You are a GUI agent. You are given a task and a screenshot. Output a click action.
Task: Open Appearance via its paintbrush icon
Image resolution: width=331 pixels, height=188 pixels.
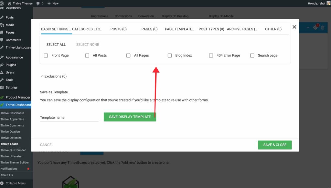(x=2, y=57)
